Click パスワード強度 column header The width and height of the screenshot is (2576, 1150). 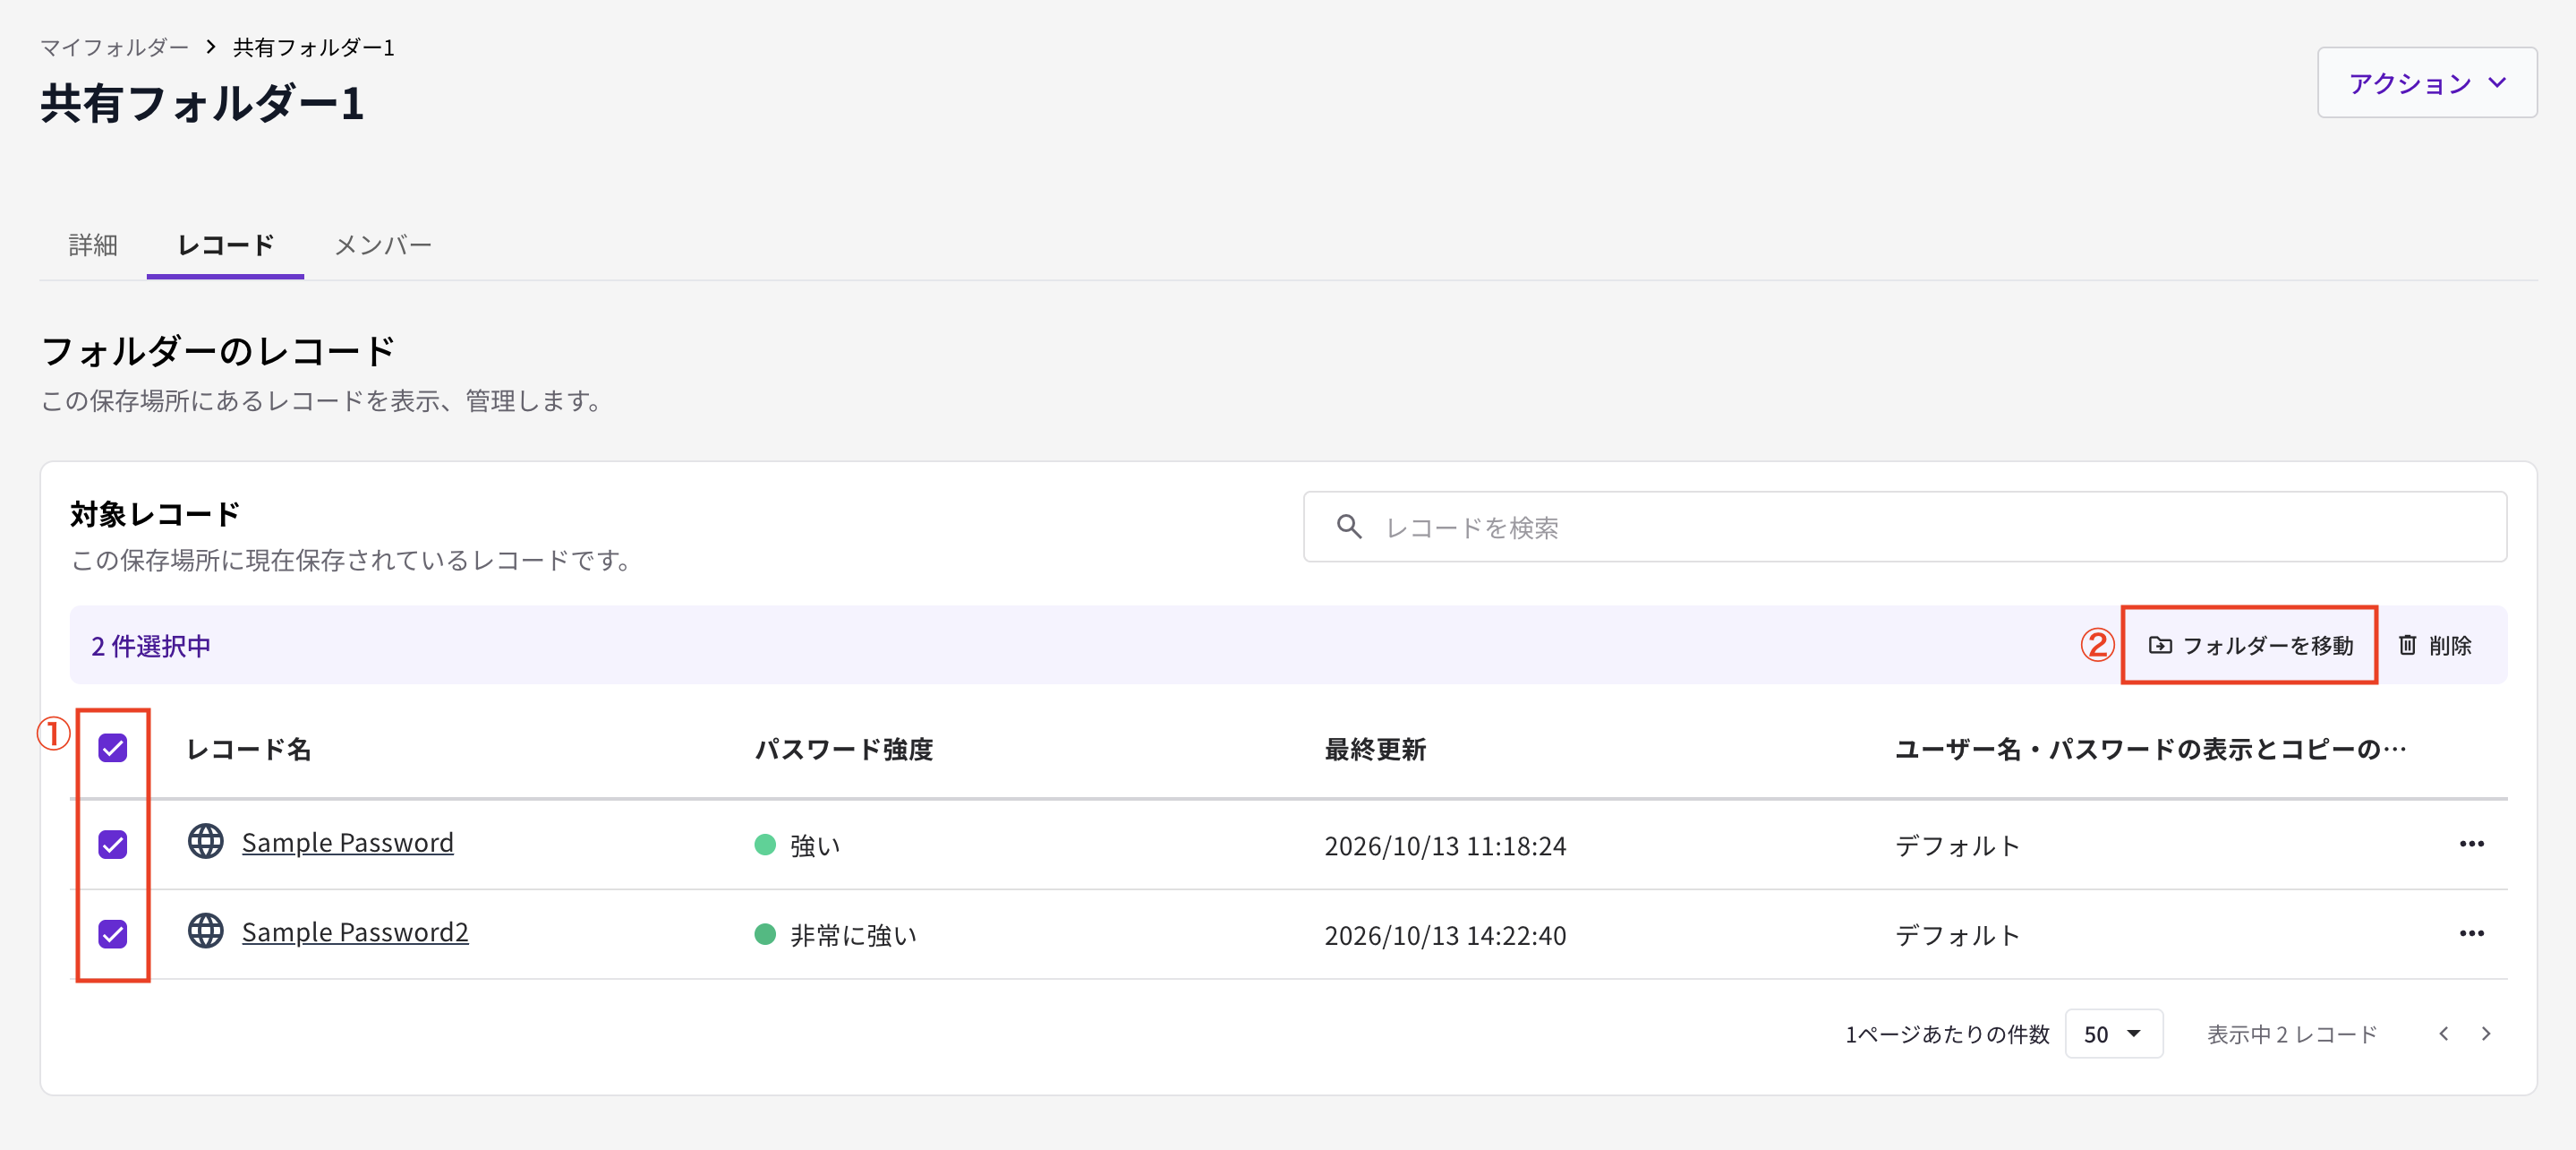click(x=843, y=749)
